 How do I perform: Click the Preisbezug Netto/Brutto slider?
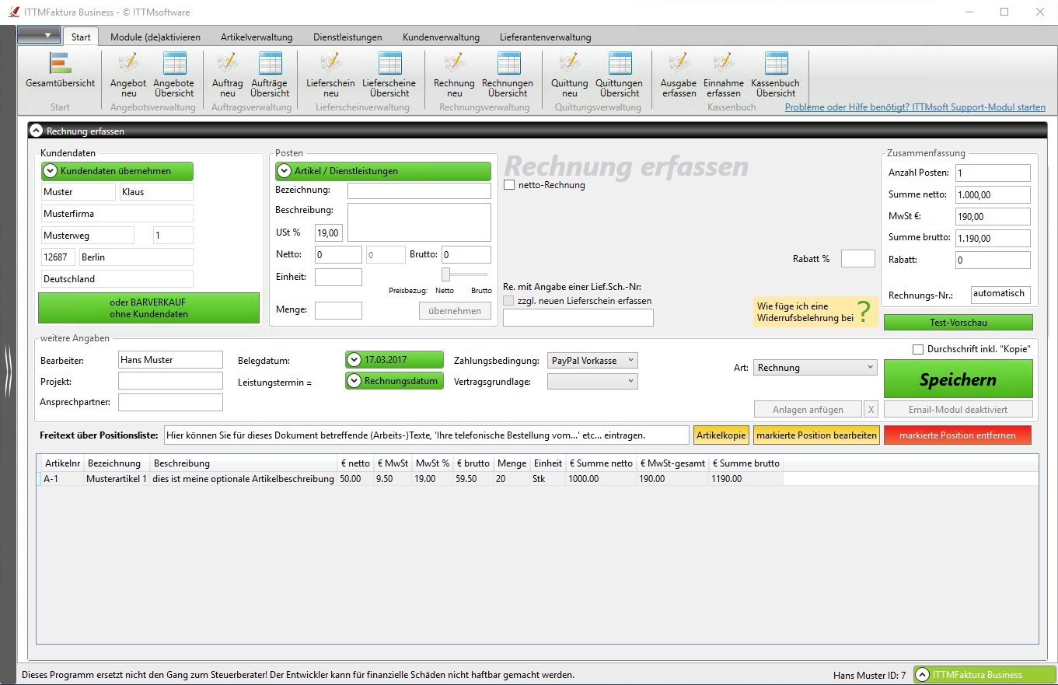447,274
